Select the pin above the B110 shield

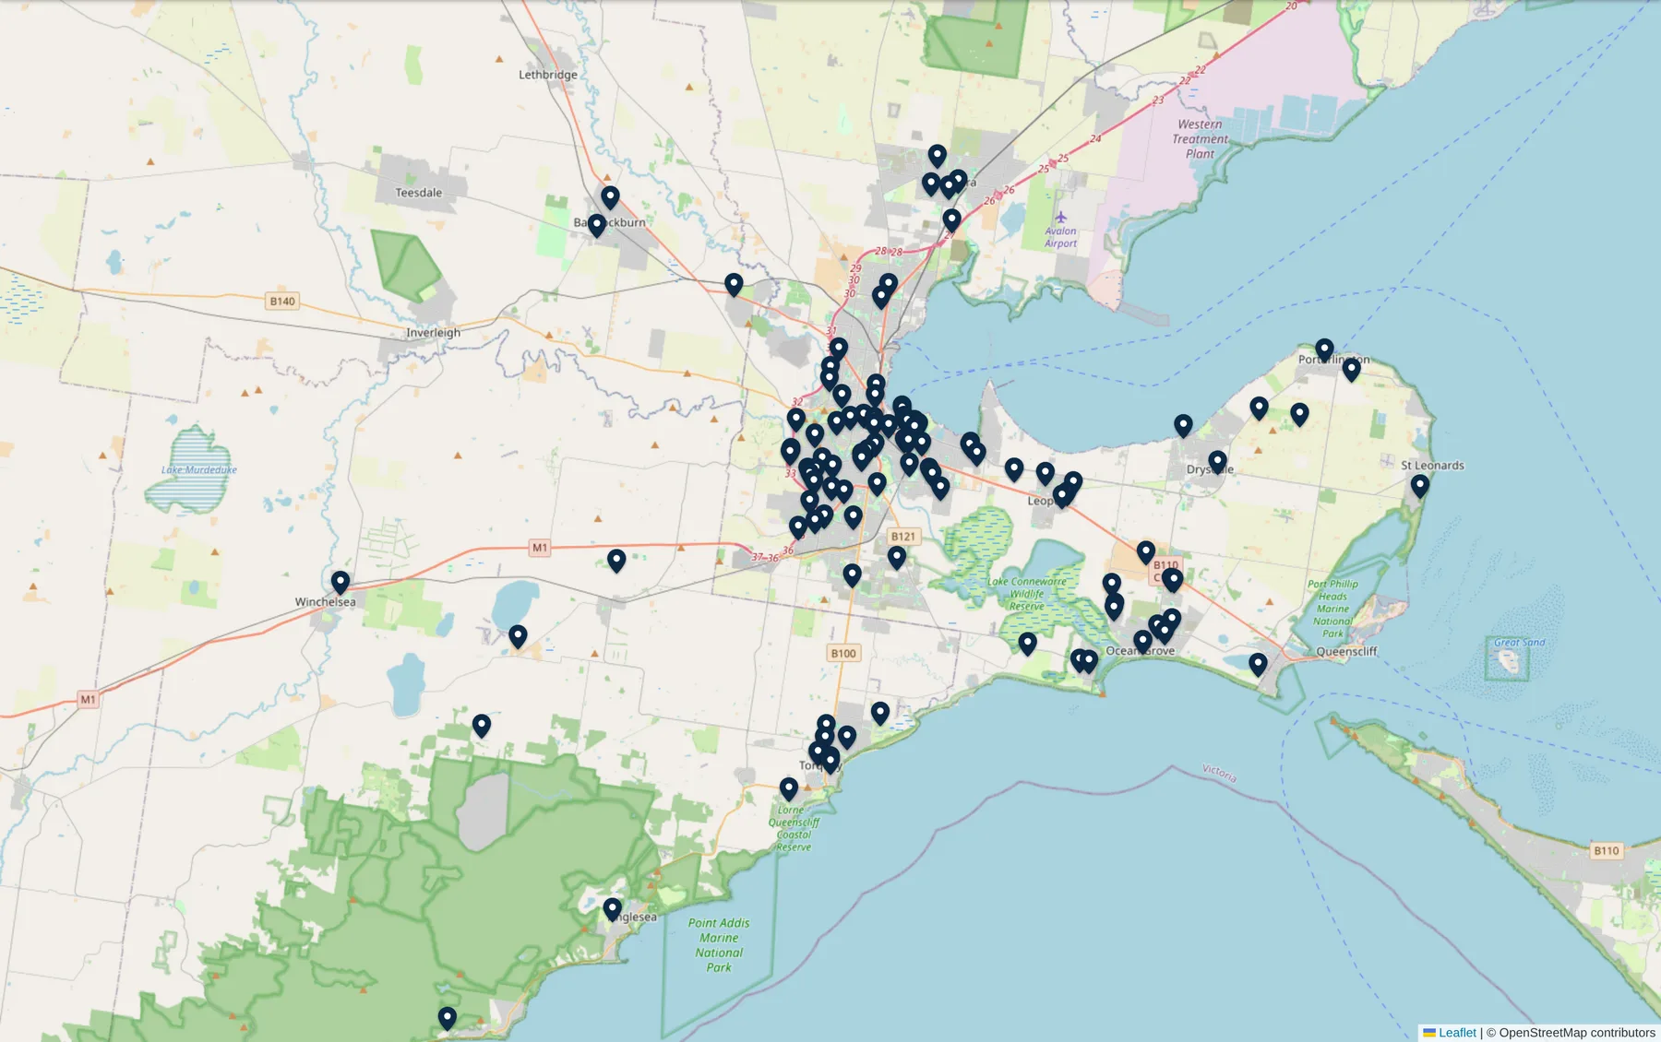tap(1145, 552)
